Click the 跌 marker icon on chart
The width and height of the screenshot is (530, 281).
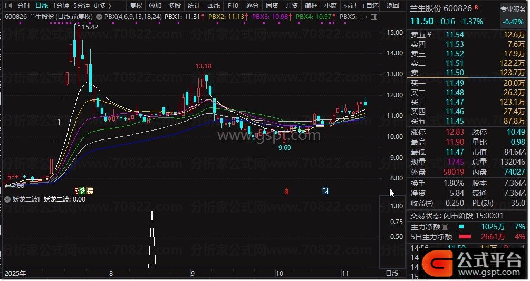tap(83, 190)
